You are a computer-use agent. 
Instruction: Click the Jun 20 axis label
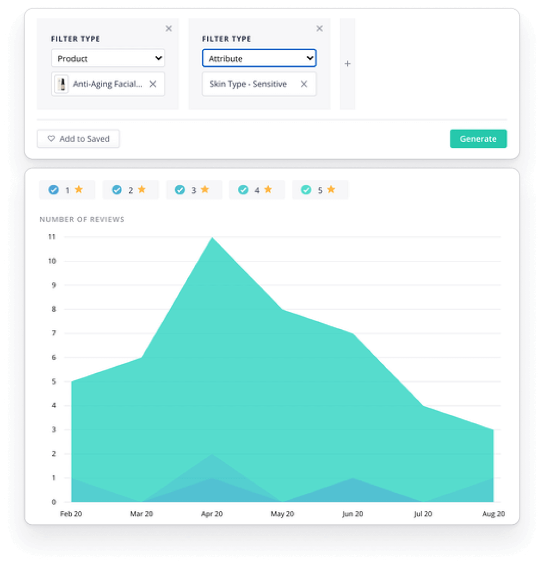[x=353, y=514]
